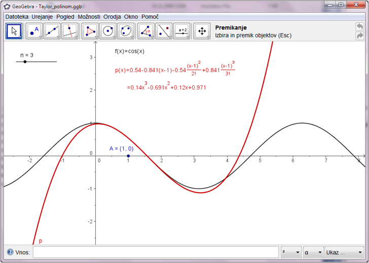This screenshot has height=263, width=369.
Task: Select the Ellipse conic tool
Action: [126, 31]
